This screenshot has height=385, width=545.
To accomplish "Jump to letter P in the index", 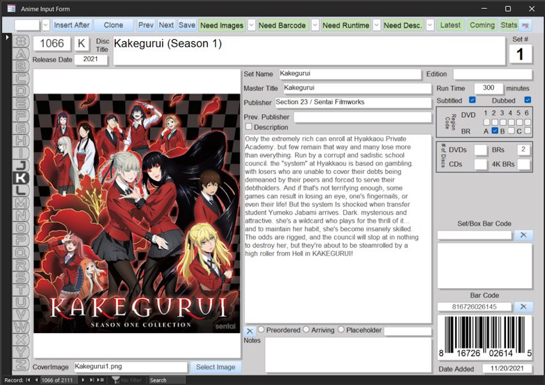I will pyautogui.click(x=21, y=241).
